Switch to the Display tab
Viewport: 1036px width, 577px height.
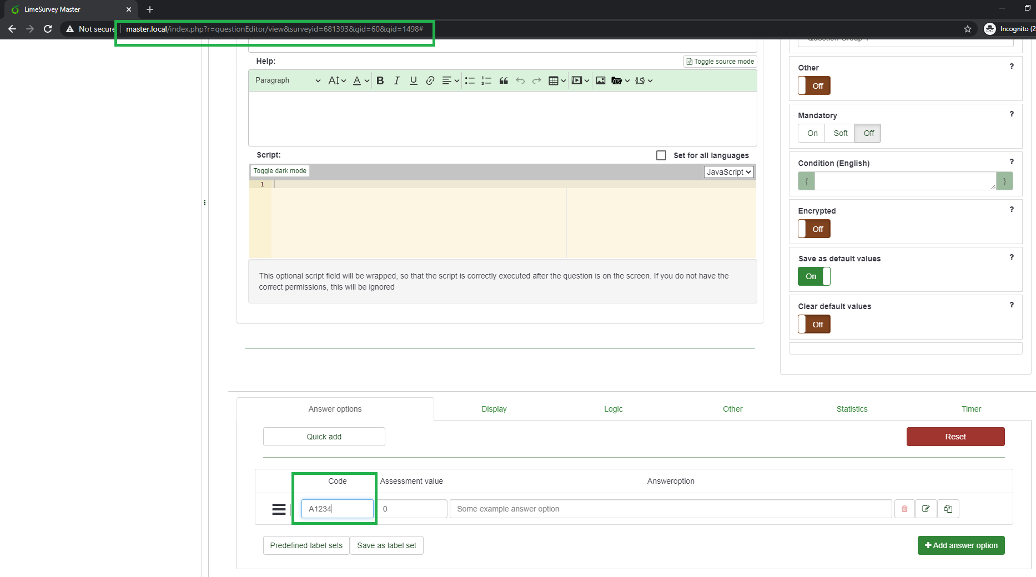(x=494, y=409)
